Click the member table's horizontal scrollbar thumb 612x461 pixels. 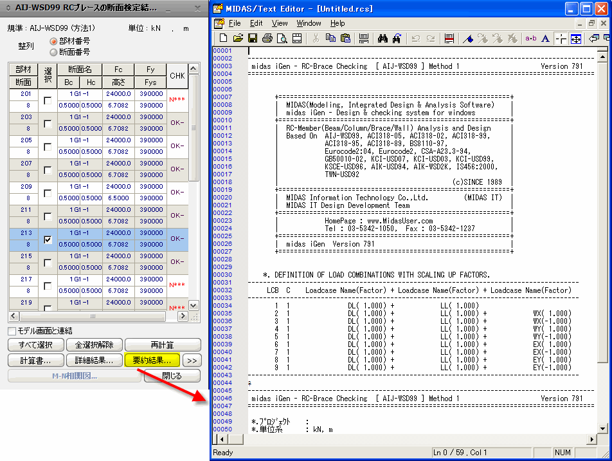pyautogui.click(x=93, y=316)
